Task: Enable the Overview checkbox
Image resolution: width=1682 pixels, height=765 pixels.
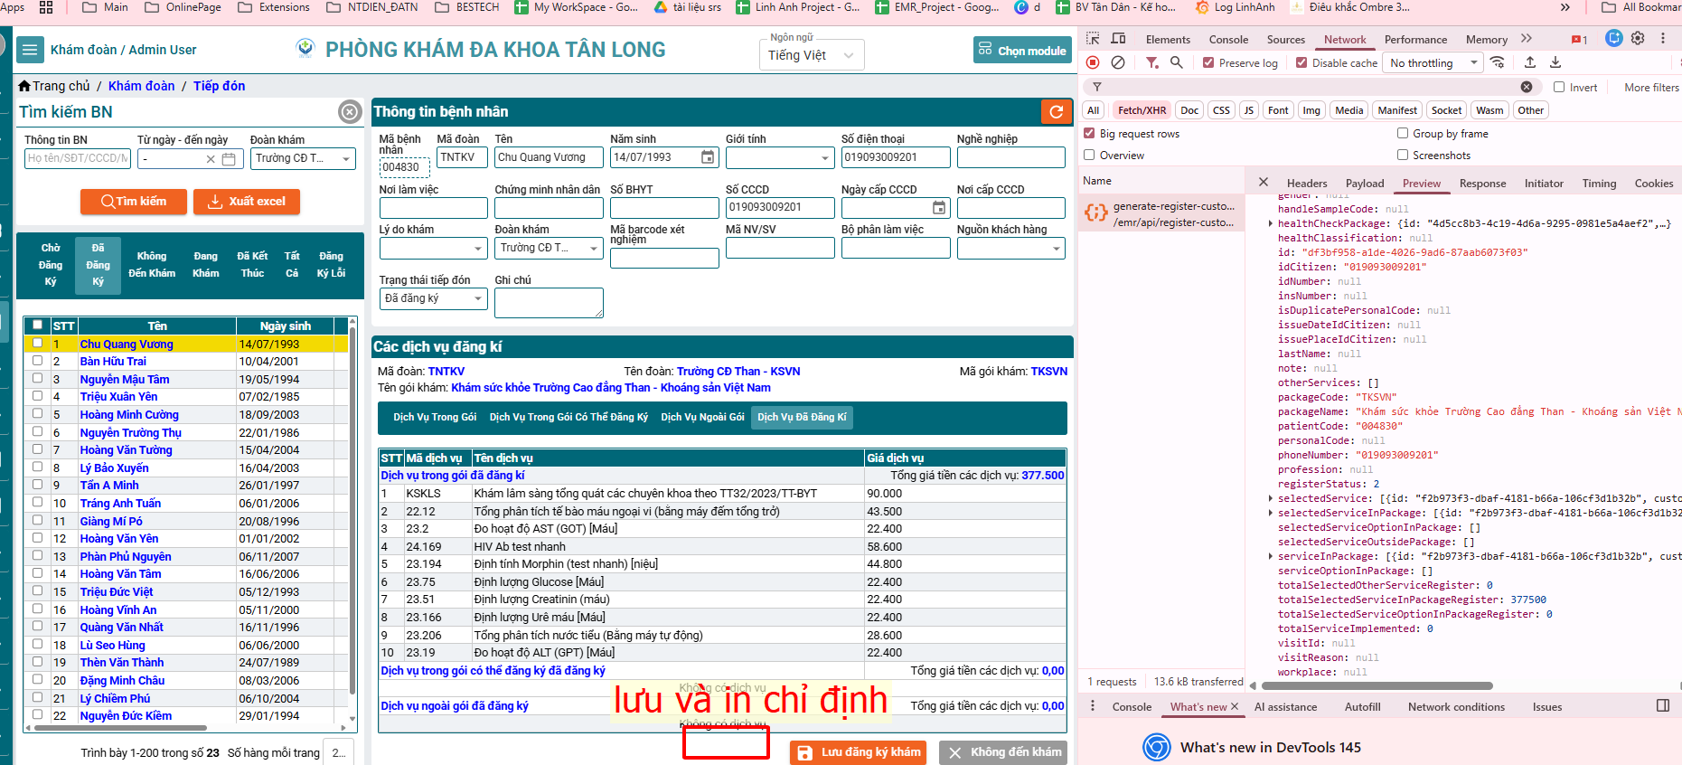Action: [x=1089, y=155]
